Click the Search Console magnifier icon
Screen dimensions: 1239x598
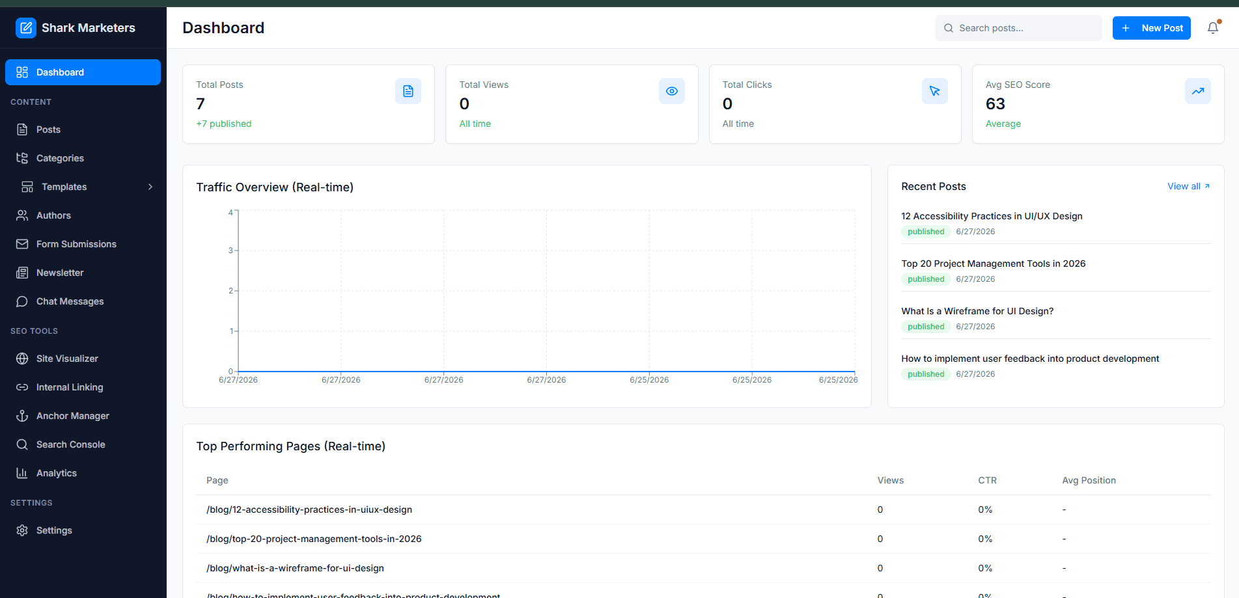(x=22, y=444)
